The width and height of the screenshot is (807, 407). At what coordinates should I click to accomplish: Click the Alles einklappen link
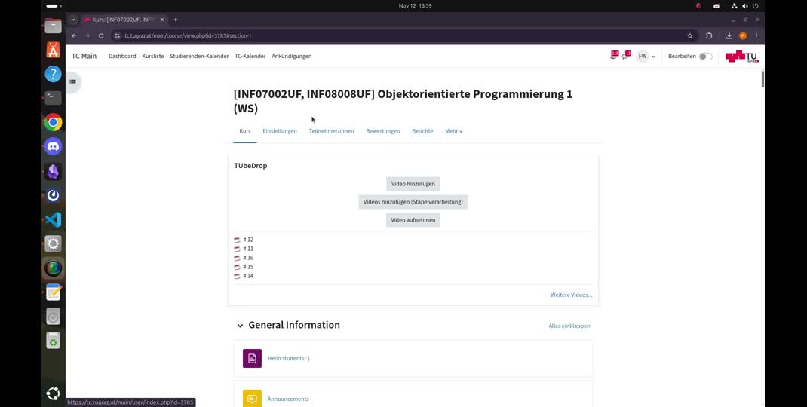click(569, 326)
